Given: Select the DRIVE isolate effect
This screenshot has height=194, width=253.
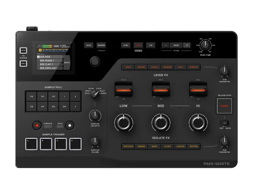Looking at the screenshot, I should (154, 146).
